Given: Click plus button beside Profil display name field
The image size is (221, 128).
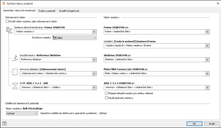Looking at the screenshot, I should point(94,87).
